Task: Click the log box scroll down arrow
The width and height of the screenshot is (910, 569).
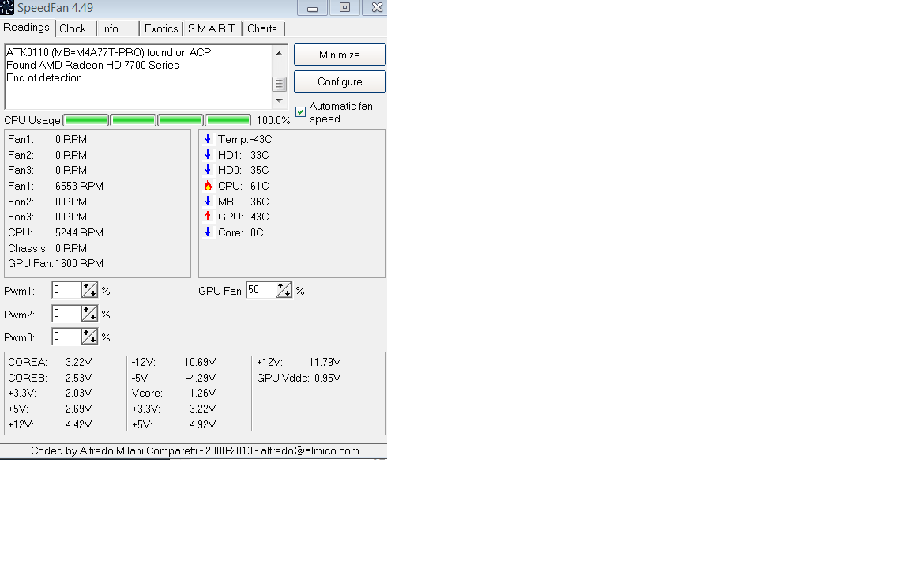Action: (x=279, y=100)
